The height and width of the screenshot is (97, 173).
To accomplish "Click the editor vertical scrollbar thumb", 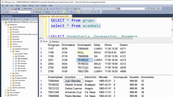I will (x=172, y=30).
